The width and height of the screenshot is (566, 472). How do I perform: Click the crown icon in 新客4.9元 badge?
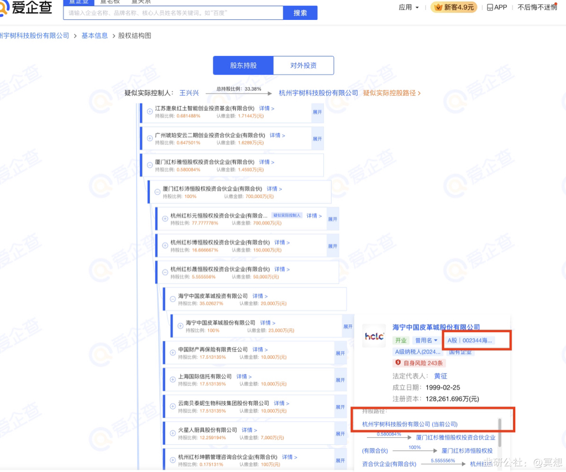438,7
